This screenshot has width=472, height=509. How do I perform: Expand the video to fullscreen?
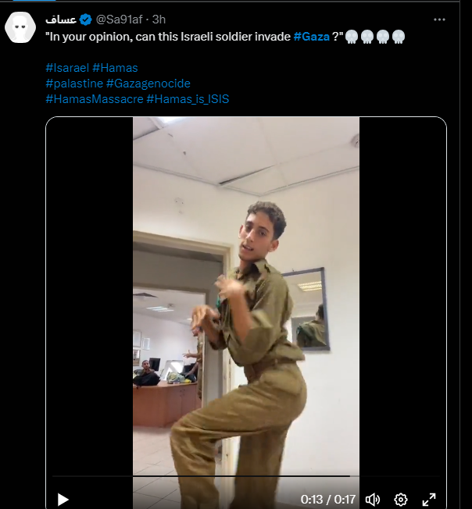pyautogui.click(x=429, y=499)
